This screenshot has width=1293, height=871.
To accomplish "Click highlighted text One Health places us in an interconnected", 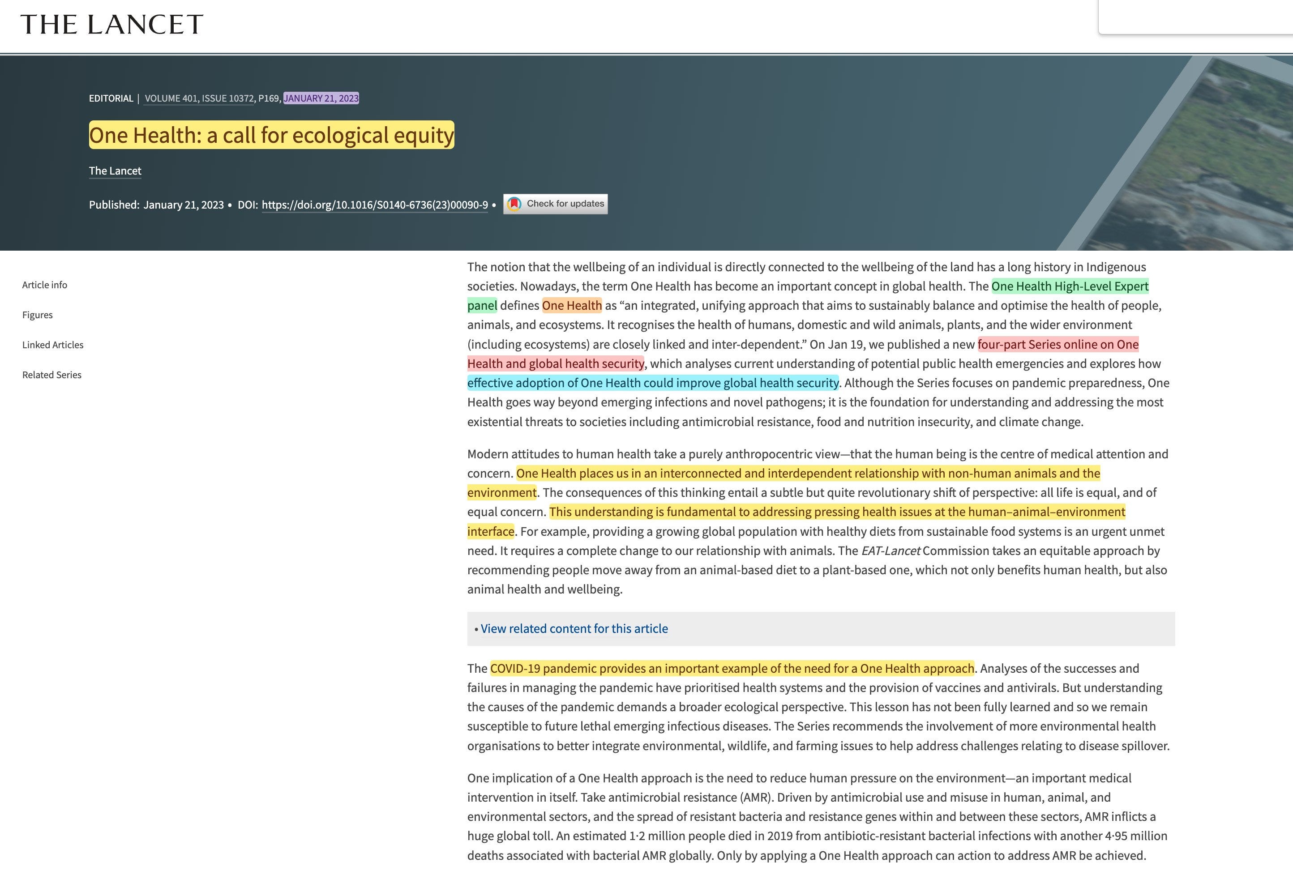I will coord(808,473).
